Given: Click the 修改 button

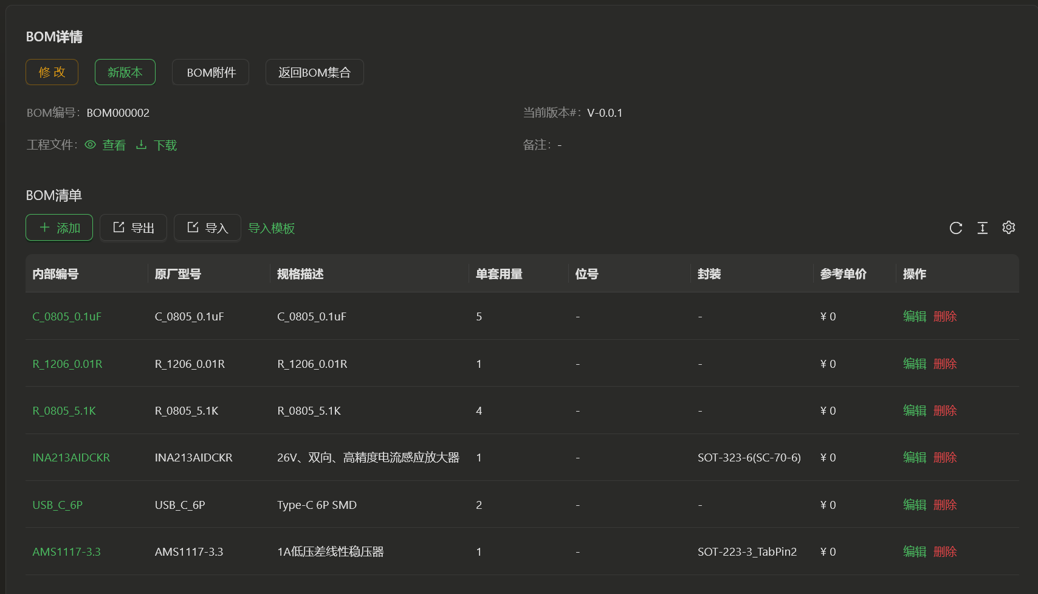Looking at the screenshot, I should tap(52, 72).
